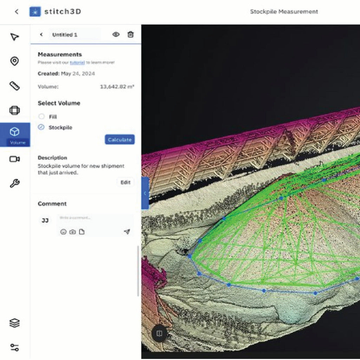Image resolution: width=360 pixels, height=360 pixels.
Task: Click the Calculate button
Action: coord(119,140)
